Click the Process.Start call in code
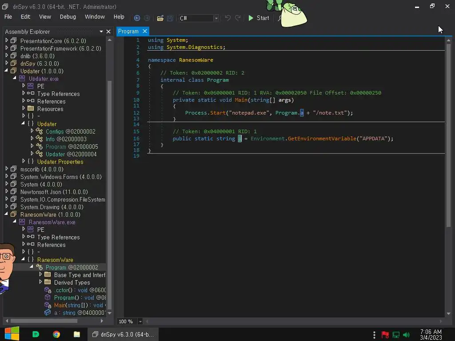 click(205, 113)
